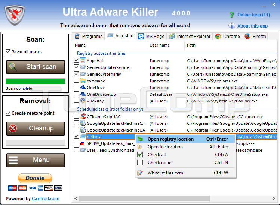
Task: Choose Check none in context menu
Action: pos(185,163)
